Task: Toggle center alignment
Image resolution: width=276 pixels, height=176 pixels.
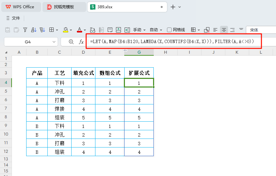Action: 224,30
